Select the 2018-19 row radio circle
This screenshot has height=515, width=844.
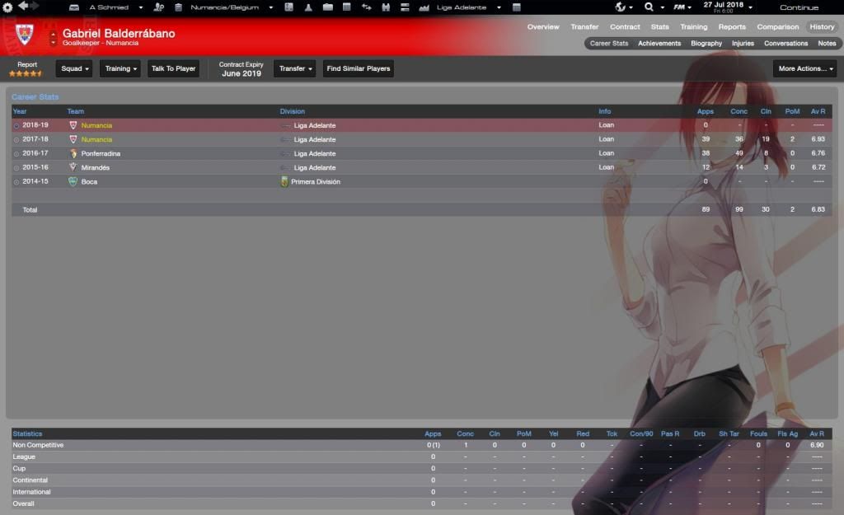(x=16, y=125)
